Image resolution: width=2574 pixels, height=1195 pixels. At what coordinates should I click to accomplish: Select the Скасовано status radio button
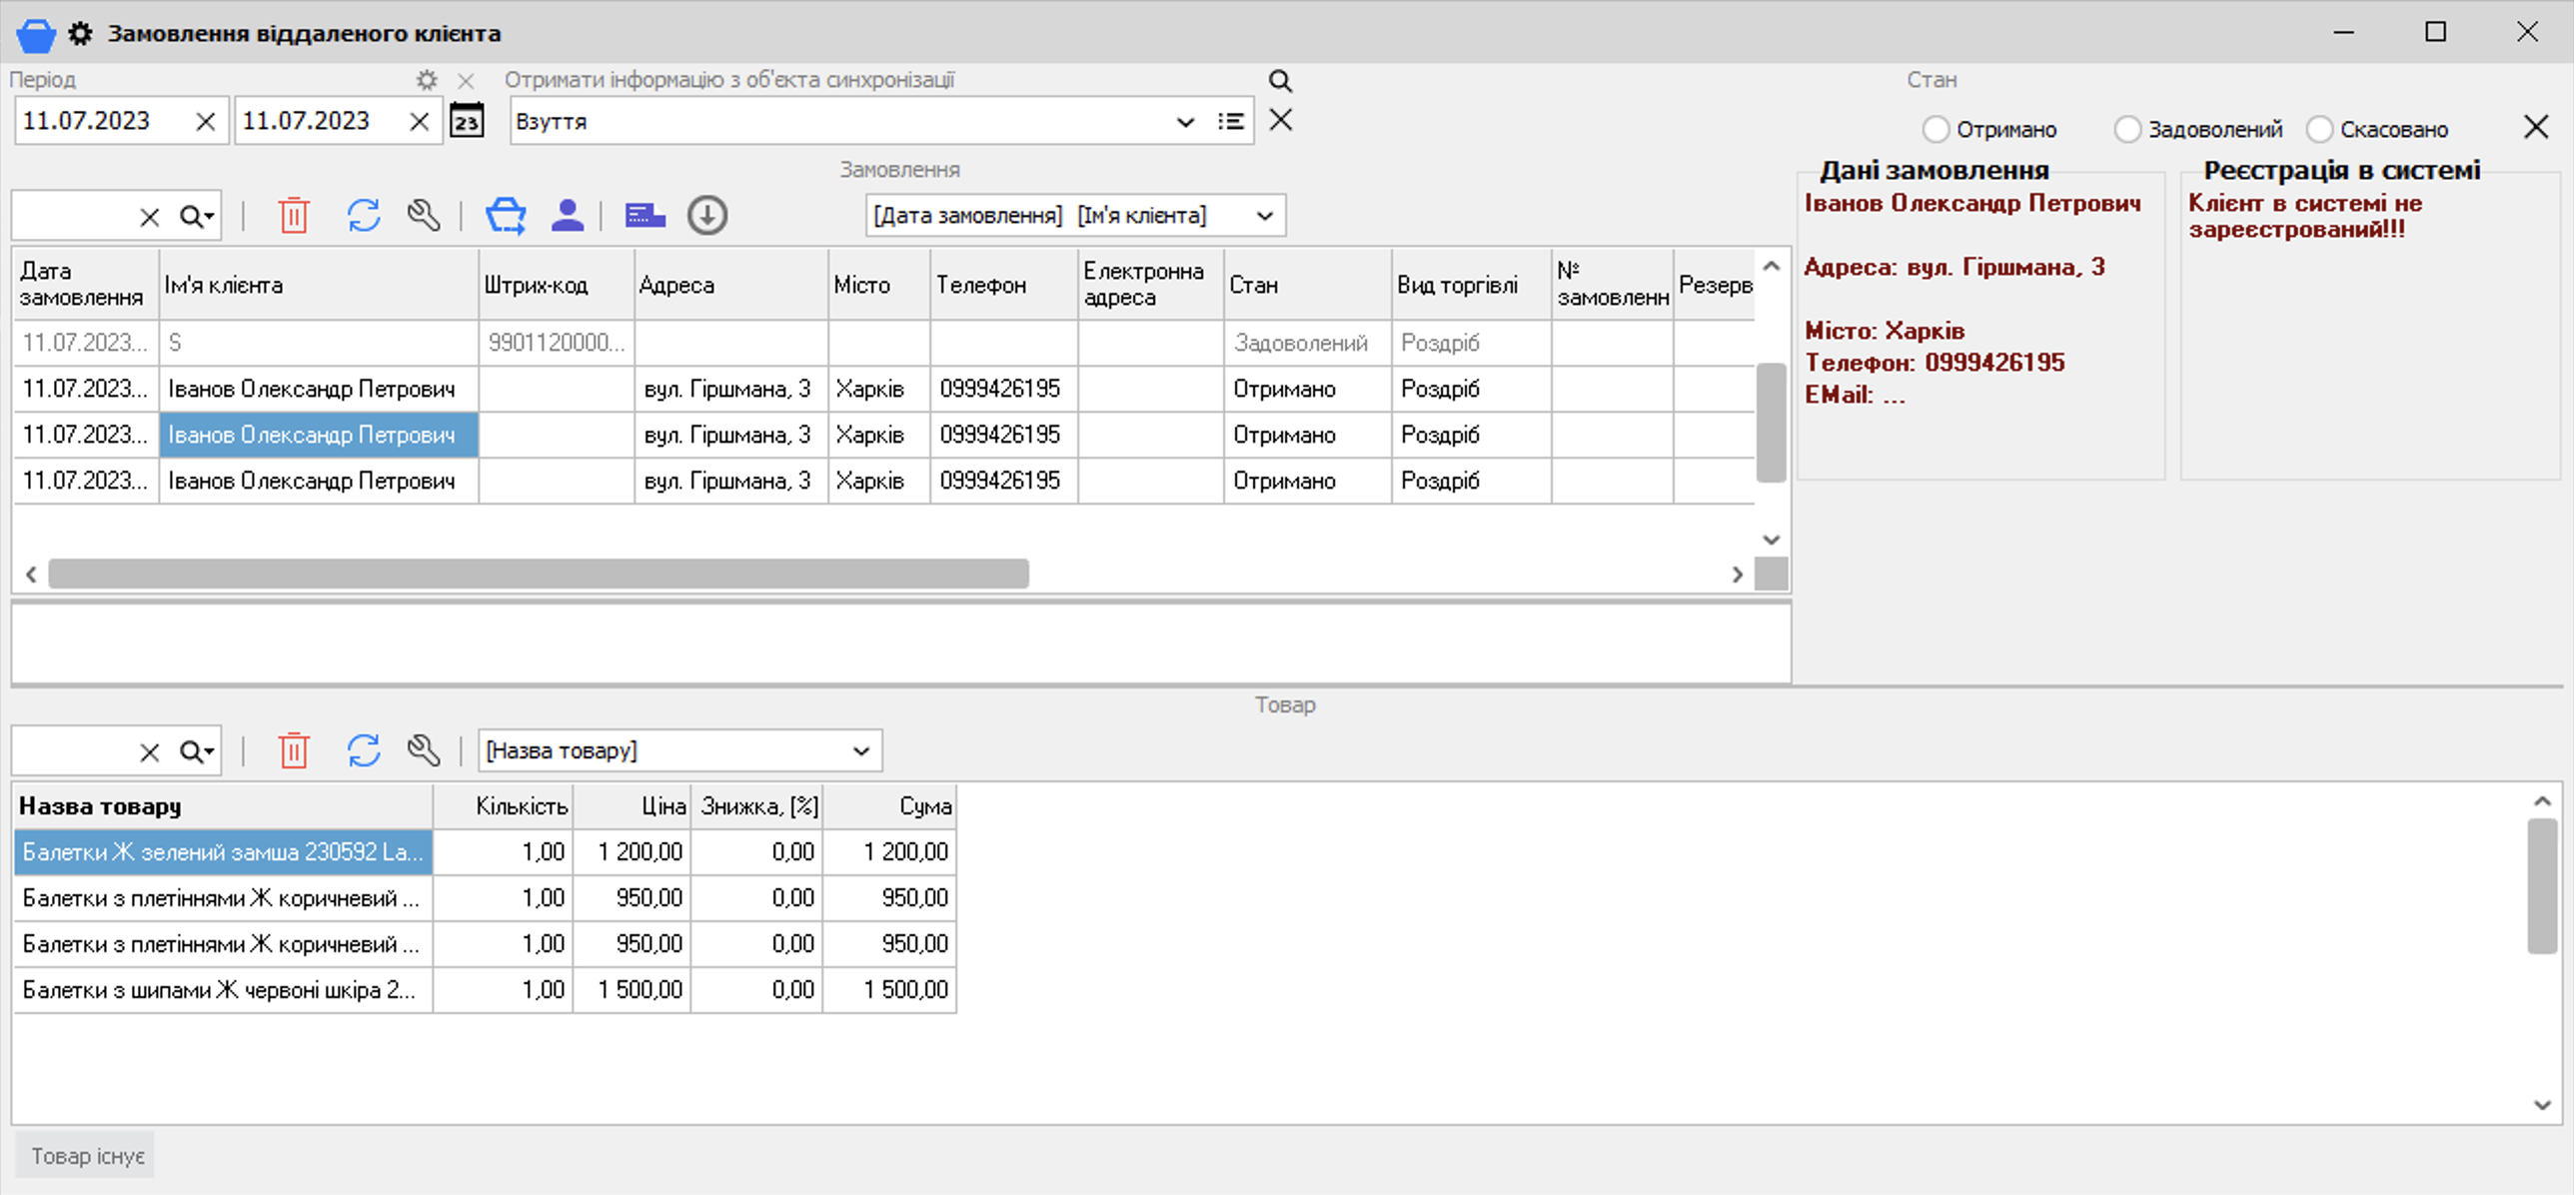(2319, 130)
